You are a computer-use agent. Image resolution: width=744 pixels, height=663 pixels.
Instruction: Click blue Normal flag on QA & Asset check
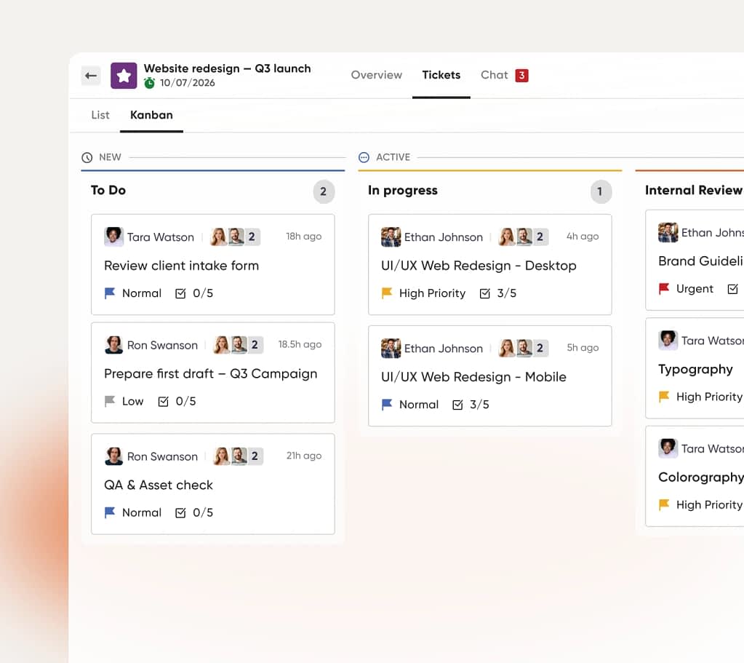(x=110, y=512)
